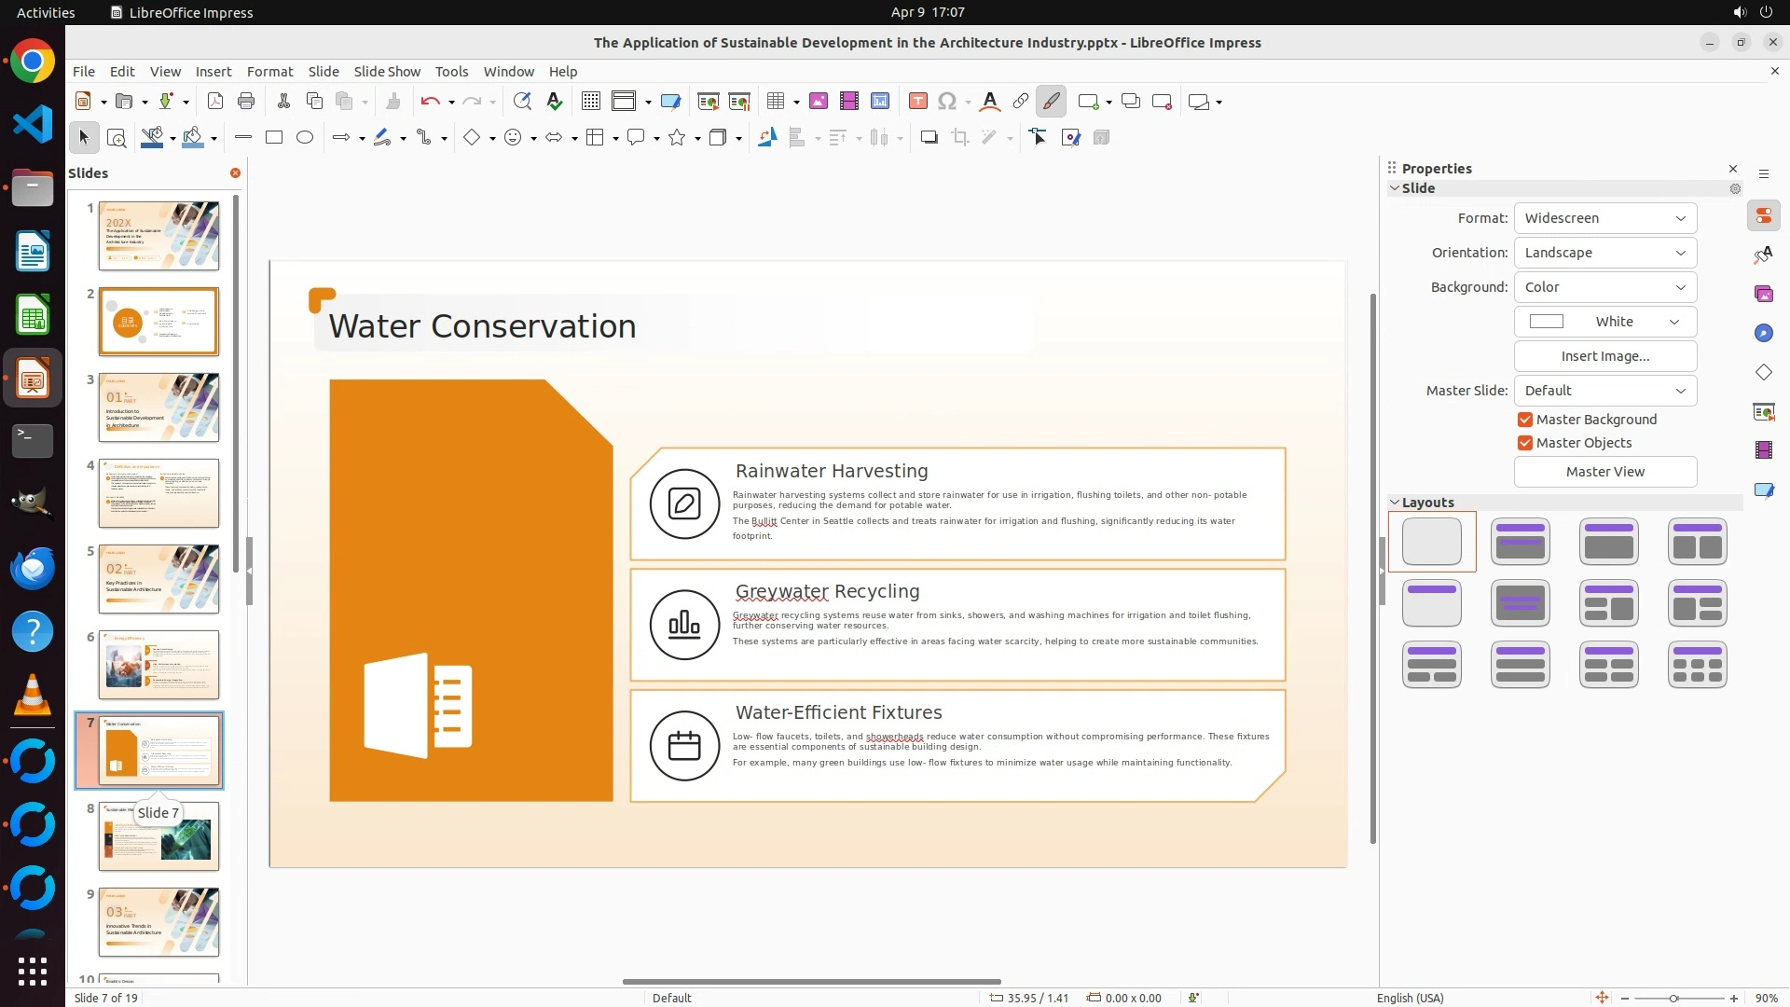Click the Insert Text Box icon

pyautogui.click(x=917, y=102)
